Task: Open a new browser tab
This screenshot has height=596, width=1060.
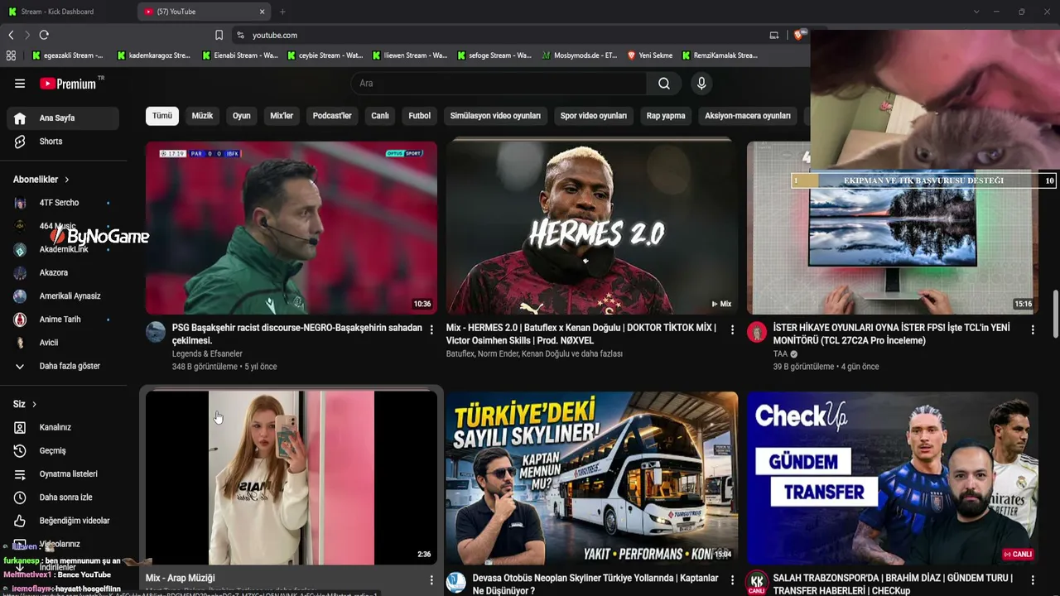Action: 282,12
